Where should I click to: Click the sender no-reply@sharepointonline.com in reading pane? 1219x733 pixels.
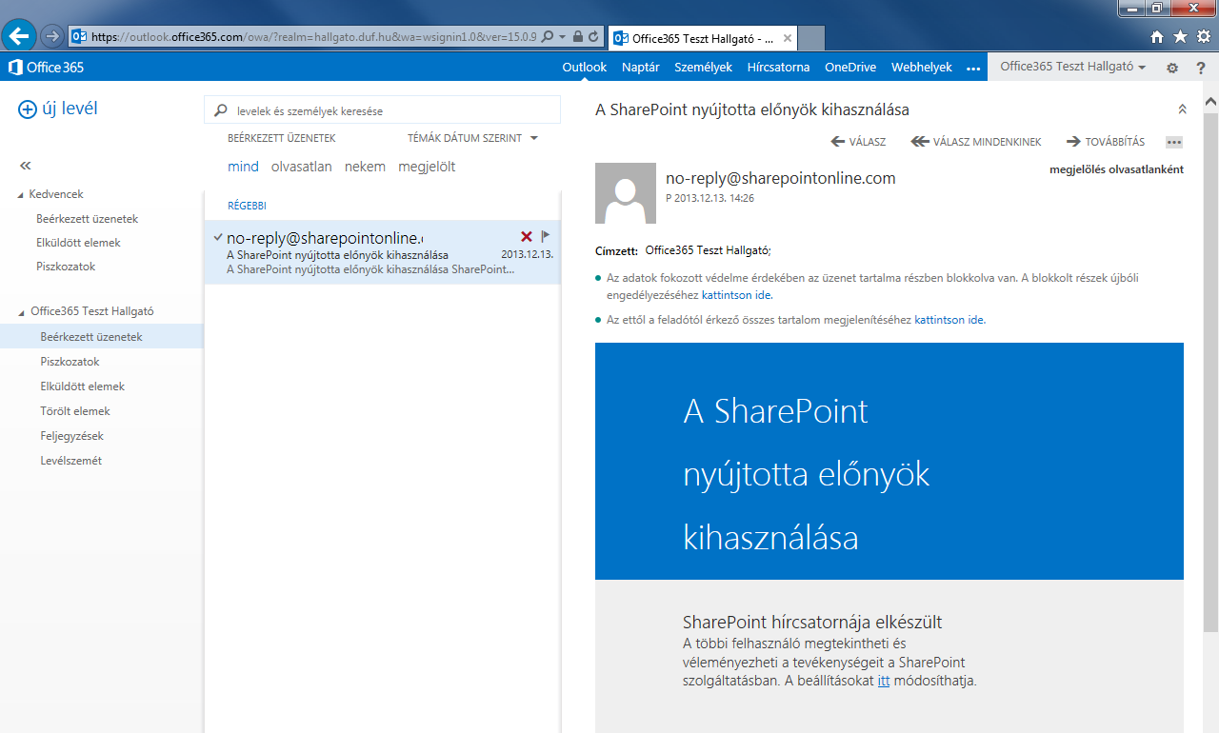780,178
